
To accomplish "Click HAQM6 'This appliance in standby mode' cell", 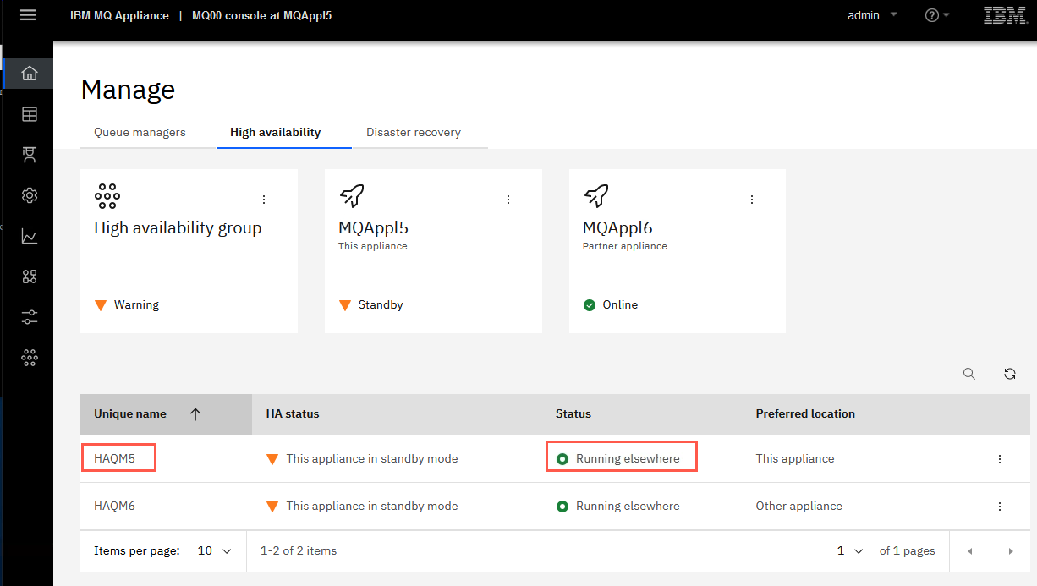I will tap(362, 506).
